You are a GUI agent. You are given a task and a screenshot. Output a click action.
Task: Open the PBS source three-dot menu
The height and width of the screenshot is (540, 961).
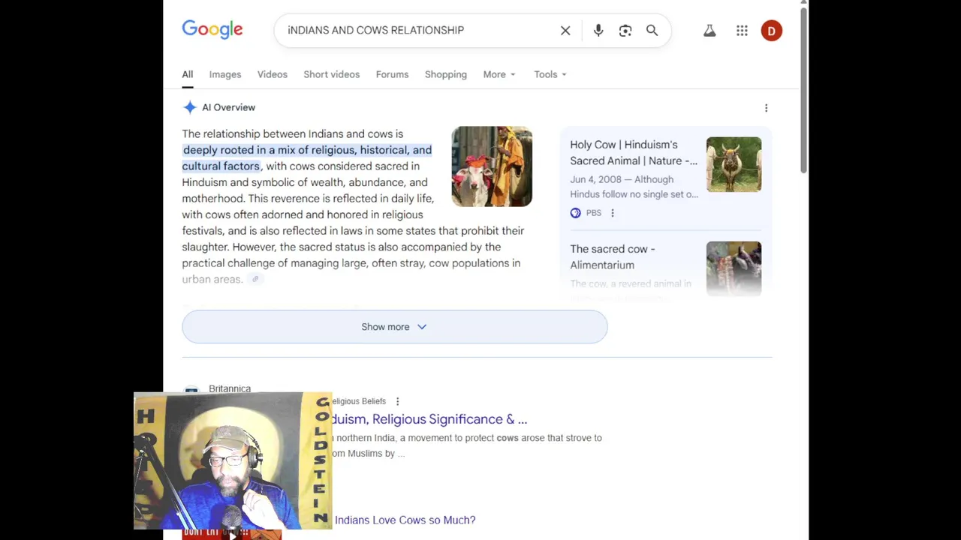(x=613, y=213)
